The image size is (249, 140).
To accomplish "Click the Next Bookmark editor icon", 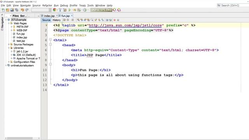I will 99,20.
